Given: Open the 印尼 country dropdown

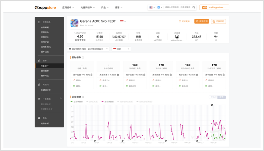Looking at the screenshot, I should (x=121, y=49).
